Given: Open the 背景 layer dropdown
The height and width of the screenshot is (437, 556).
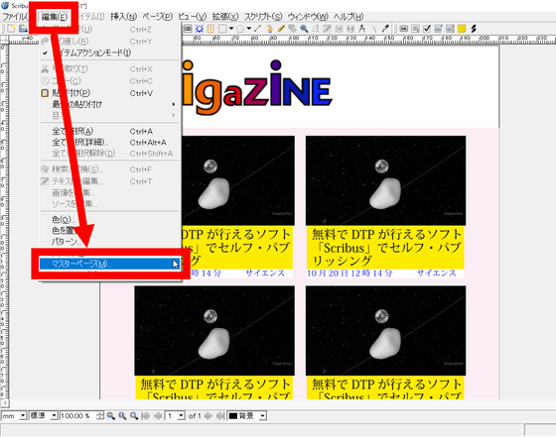Looking at the screenshot, I should point(262,416).
